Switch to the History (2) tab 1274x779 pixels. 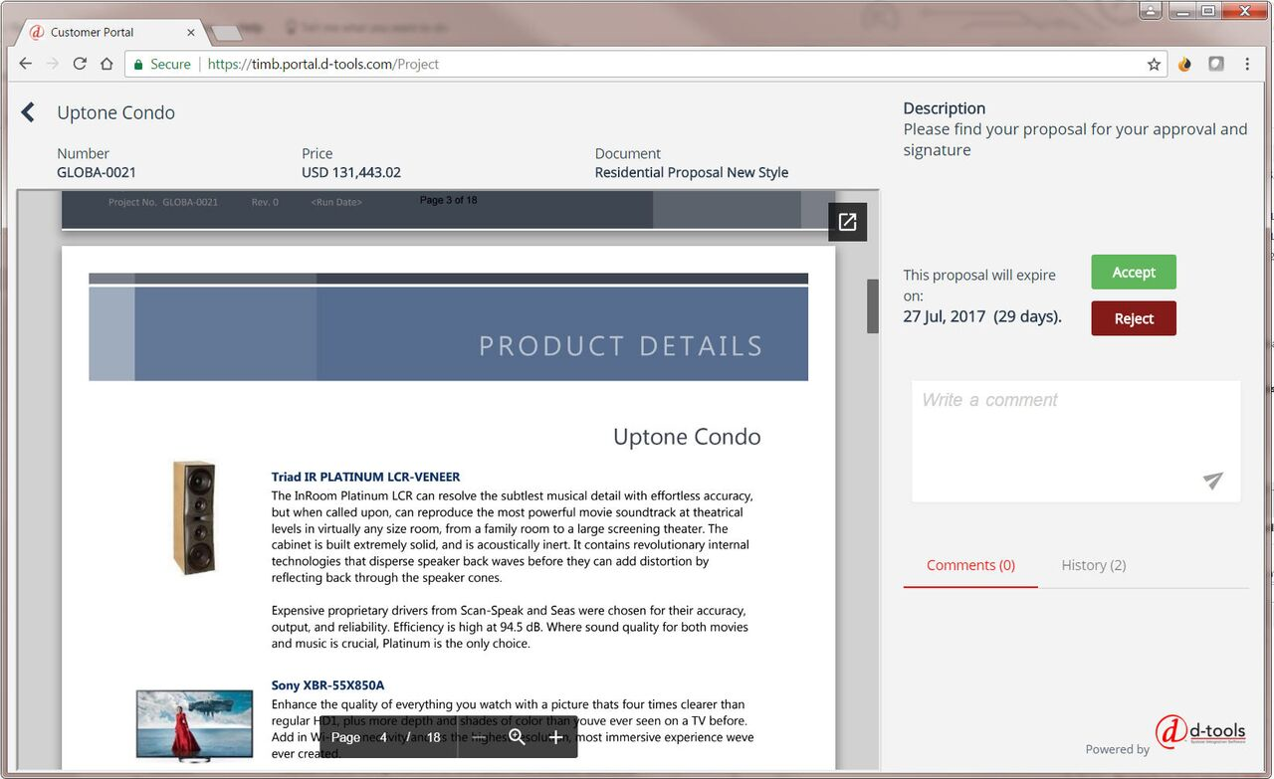(1092, 564)
